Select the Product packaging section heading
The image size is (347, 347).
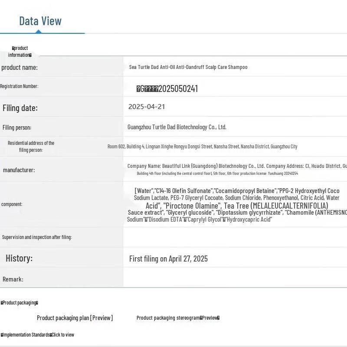(20, 302)
